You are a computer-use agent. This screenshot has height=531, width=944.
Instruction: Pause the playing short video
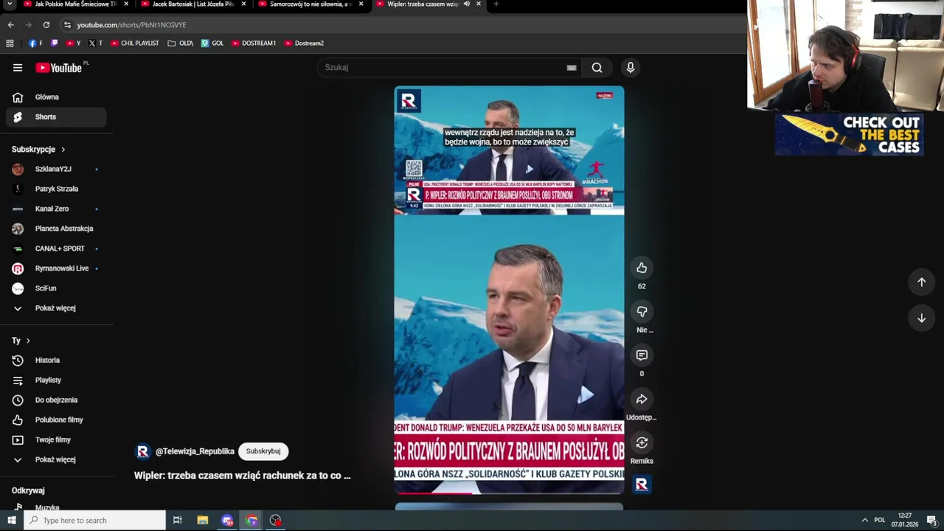click(x=509, y=291)
